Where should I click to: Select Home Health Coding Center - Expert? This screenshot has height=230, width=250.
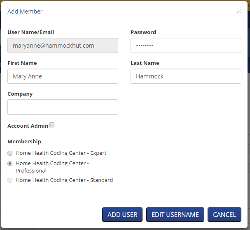click(x=10, y=153)
